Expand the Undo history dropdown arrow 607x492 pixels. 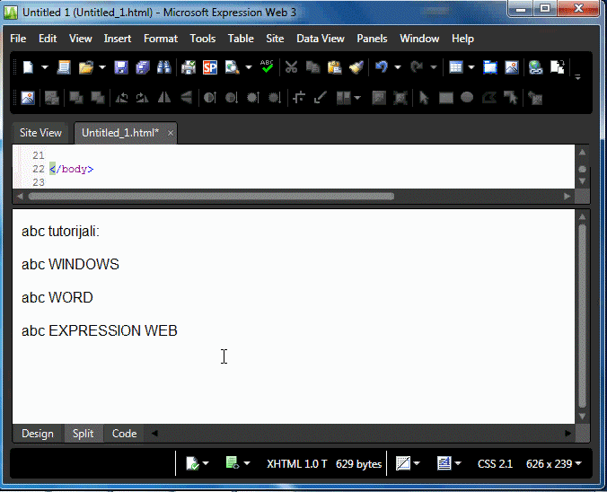tap(399, 68)
